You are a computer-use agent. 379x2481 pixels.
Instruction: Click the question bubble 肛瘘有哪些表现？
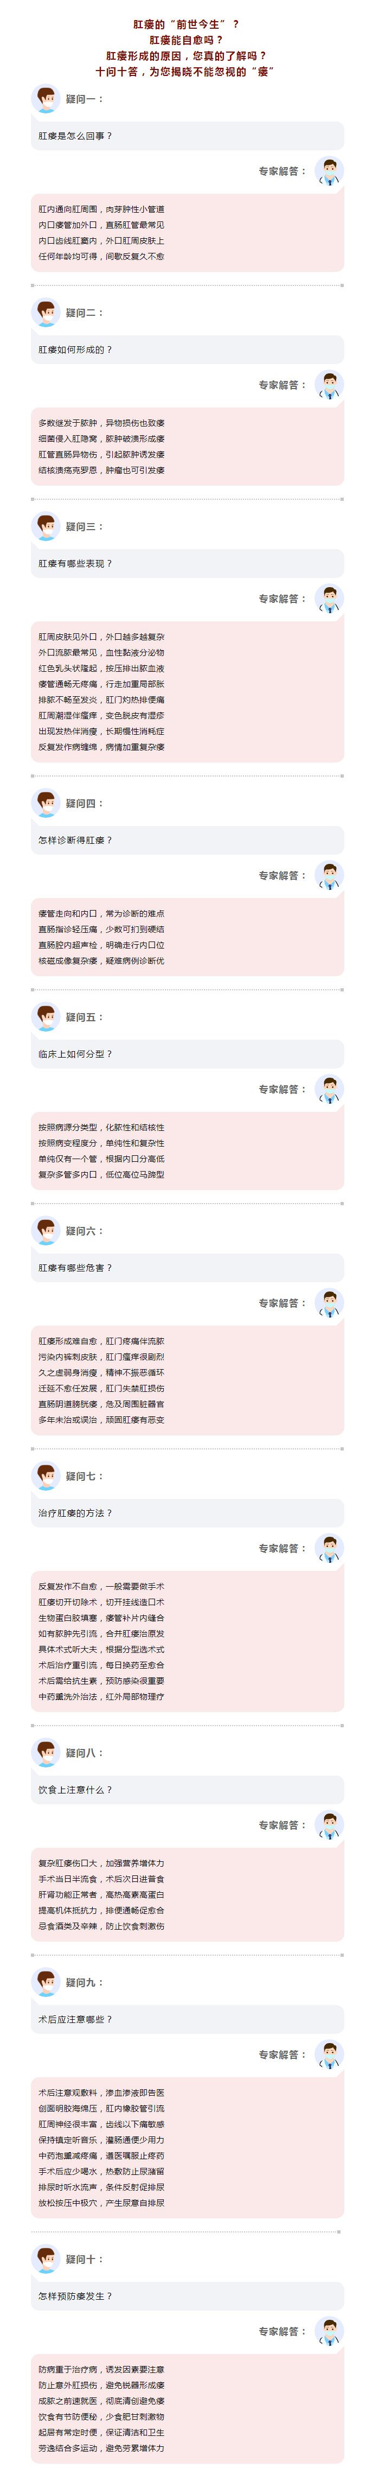coord(188,563)
